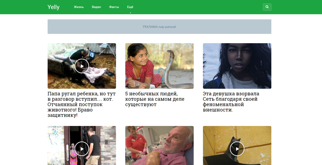322x165 pixels.
Task: Open the dark-skinned girl portrait thumbnail
Action: tap(237, 66)
